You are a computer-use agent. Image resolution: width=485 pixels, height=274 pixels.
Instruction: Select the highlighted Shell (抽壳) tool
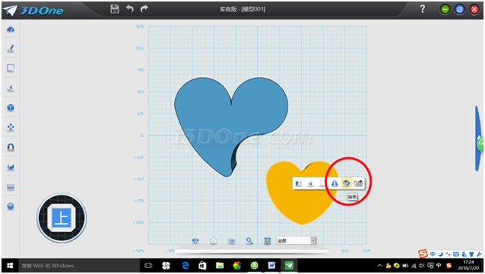(346, 183)
